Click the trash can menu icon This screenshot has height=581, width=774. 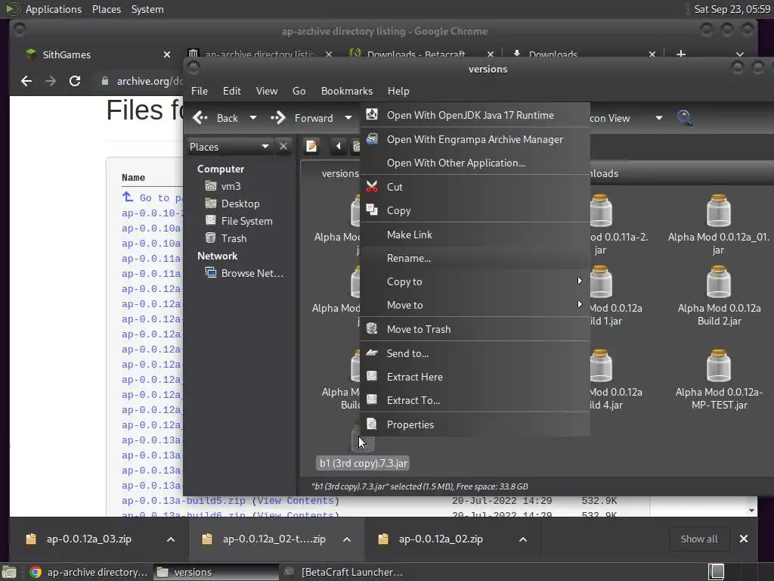372,328
